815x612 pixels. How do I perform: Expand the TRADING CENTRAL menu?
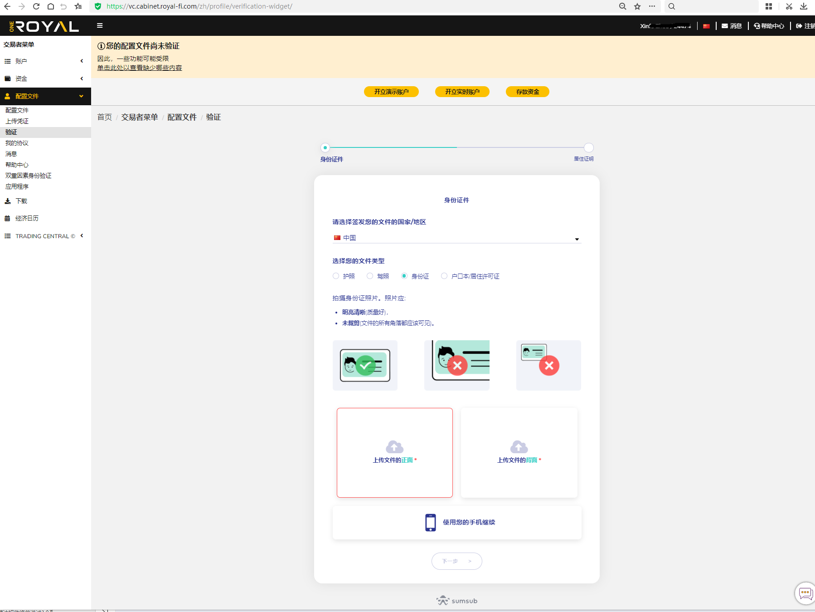[x=45, y=236]
